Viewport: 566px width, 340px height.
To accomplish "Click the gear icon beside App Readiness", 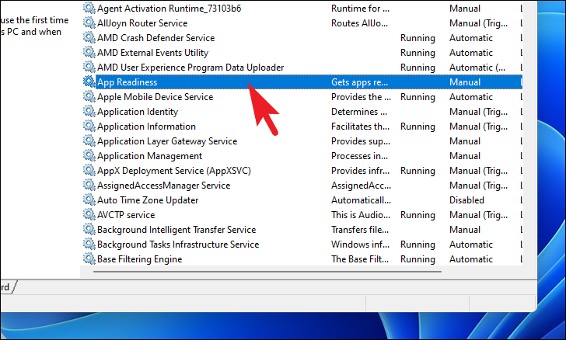I will (x=89, y=82).
